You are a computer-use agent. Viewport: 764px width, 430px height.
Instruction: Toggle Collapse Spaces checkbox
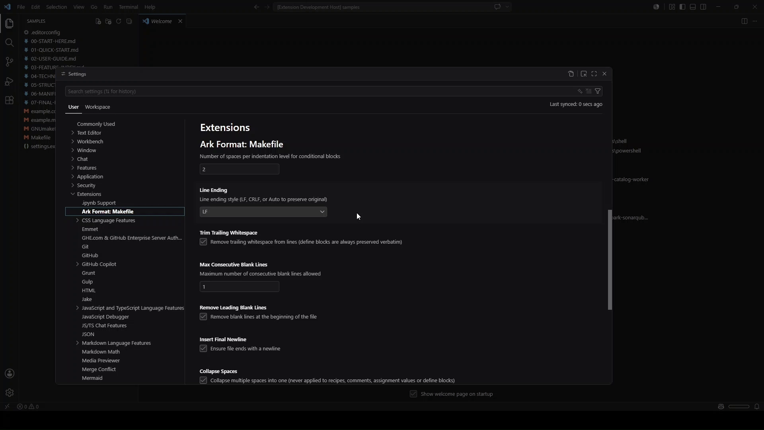[x=203, y=381]
